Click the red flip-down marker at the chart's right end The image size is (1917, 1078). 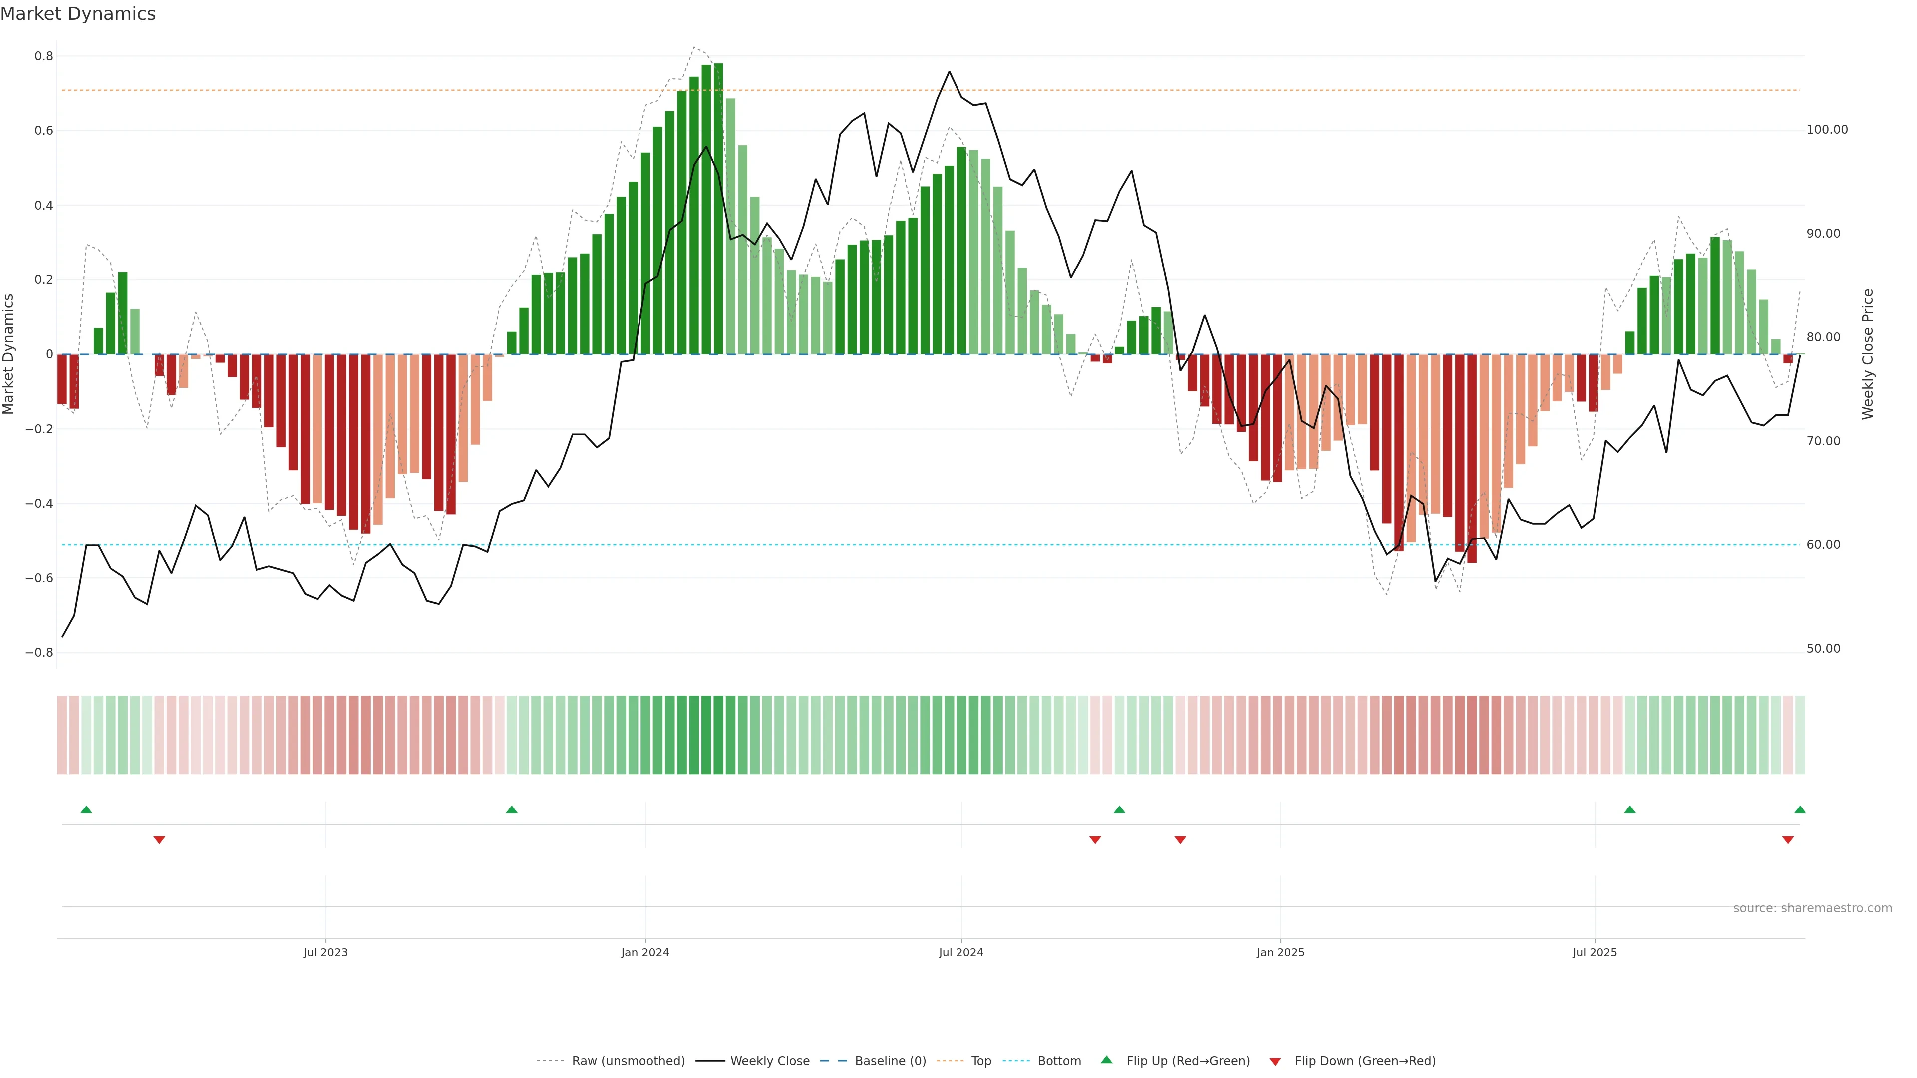click(x=1788, y=840)
